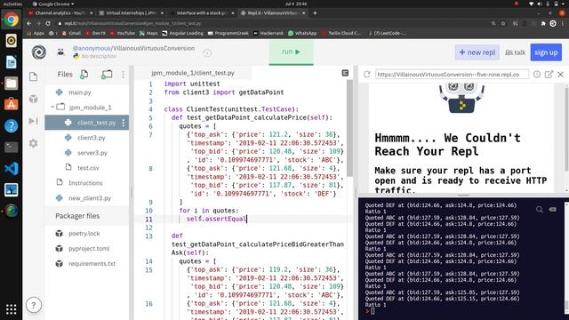The width and height of the screenshot is (569, 320).
Task: Open Hackerrank bookmark
Action: pyautogui.click(x=268, y=33)
